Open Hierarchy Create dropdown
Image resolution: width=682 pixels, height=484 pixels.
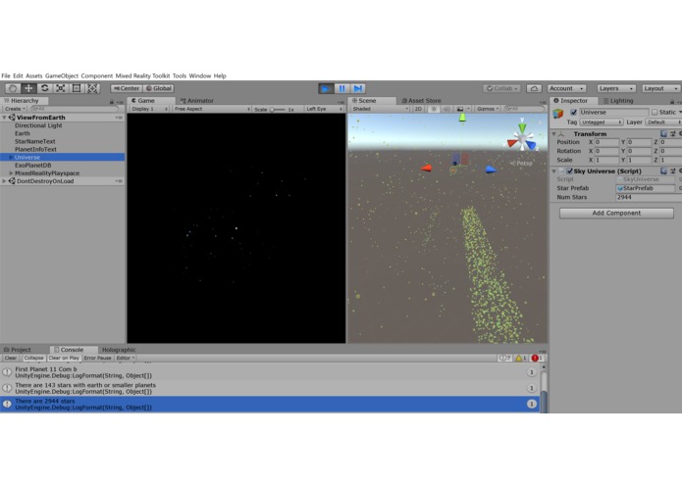tap(16, 109)
